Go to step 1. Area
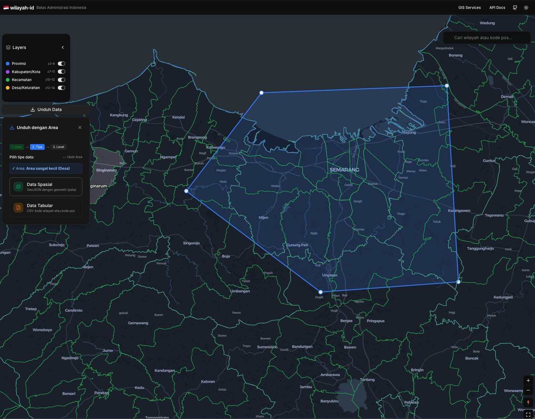Screen dimensions: 535x419 (17, 147)
